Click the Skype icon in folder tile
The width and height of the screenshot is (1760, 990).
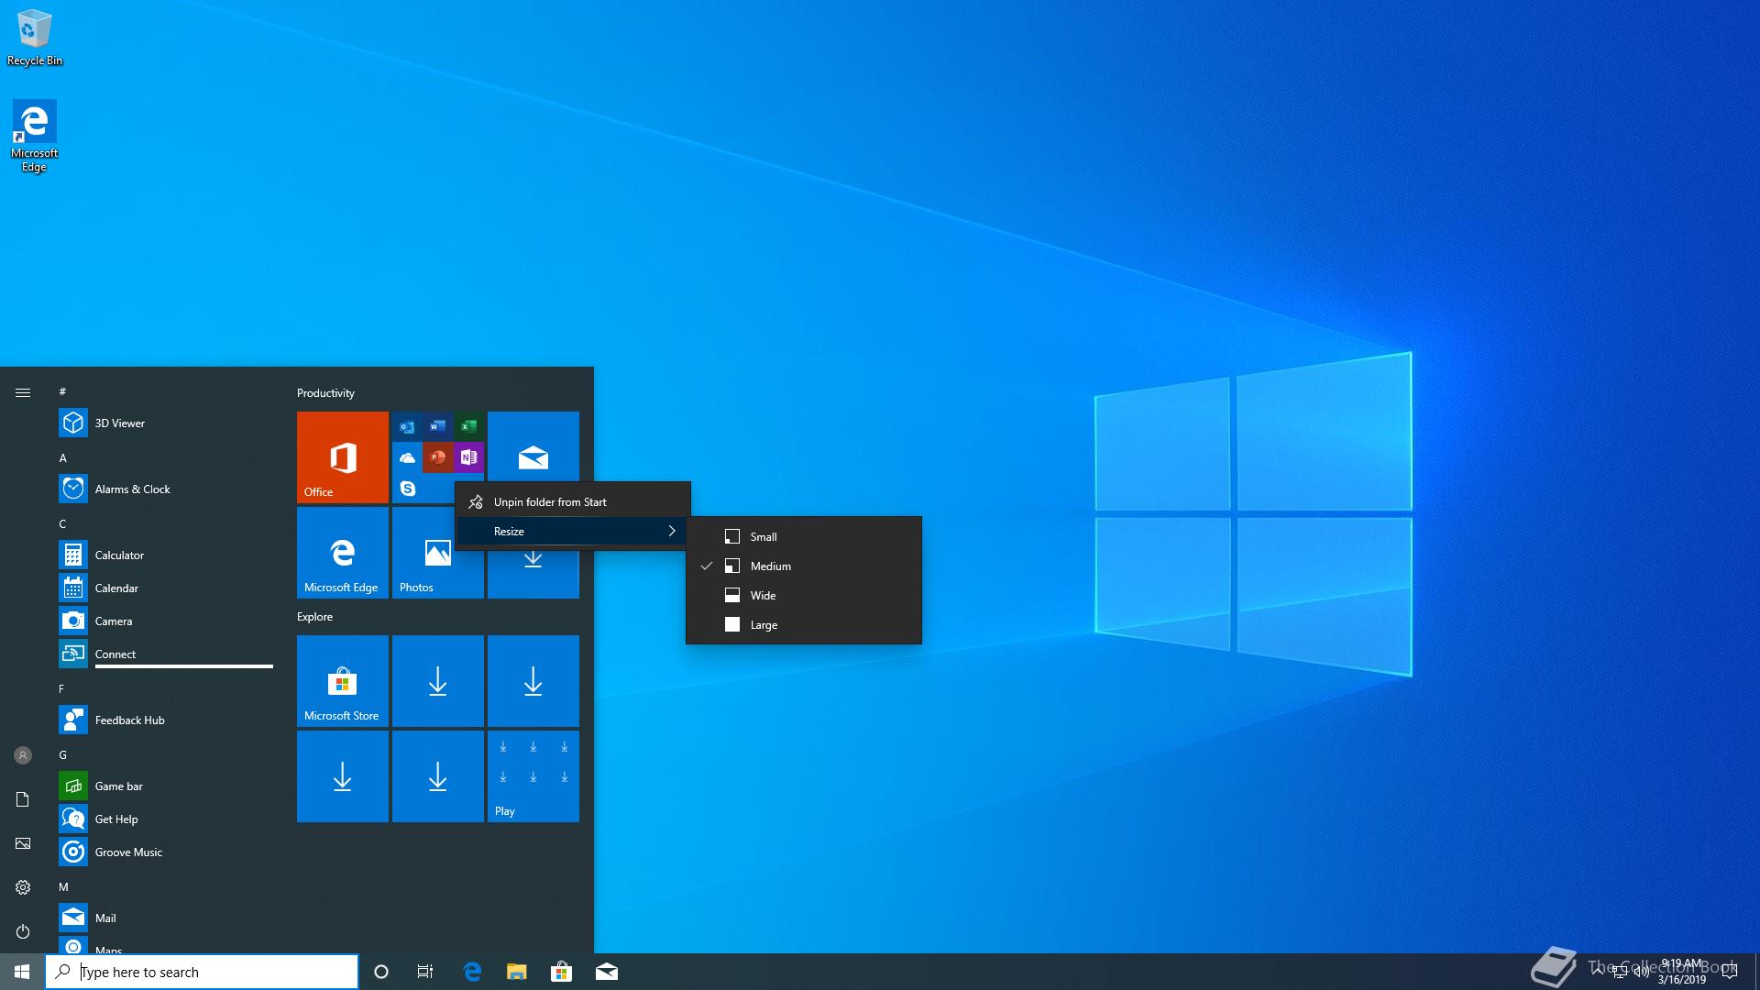[x=407, y=488]
